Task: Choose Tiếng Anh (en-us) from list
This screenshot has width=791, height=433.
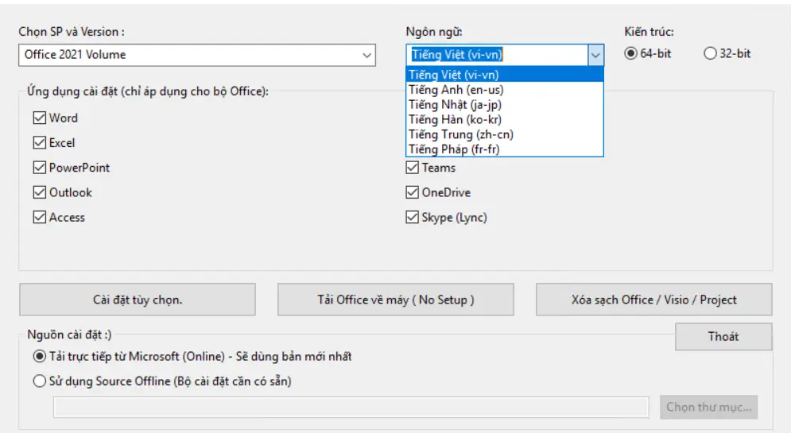Action: 456,90
